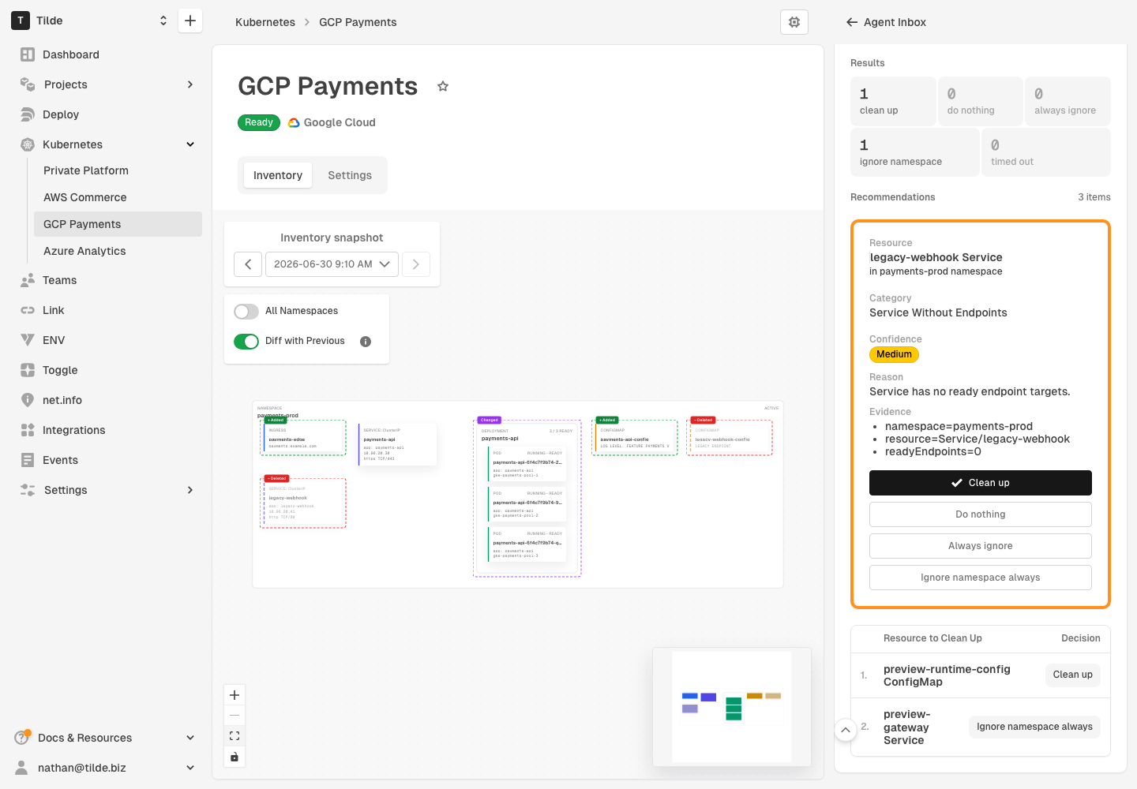
Task: Collapse the Kubernetes section chevron
Action: point(190,144)
